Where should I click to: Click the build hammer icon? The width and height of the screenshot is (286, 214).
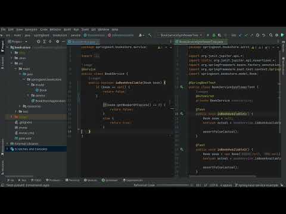pos(150,35)
